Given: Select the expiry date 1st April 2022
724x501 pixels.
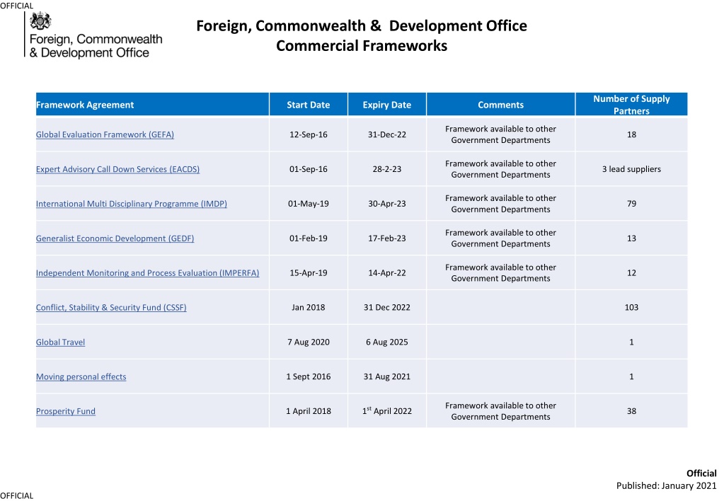Looking at the screenshot, I should pyautogui.click(x=387, y=411).
